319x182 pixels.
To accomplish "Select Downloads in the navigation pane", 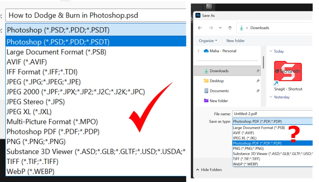I will point(227,71).
